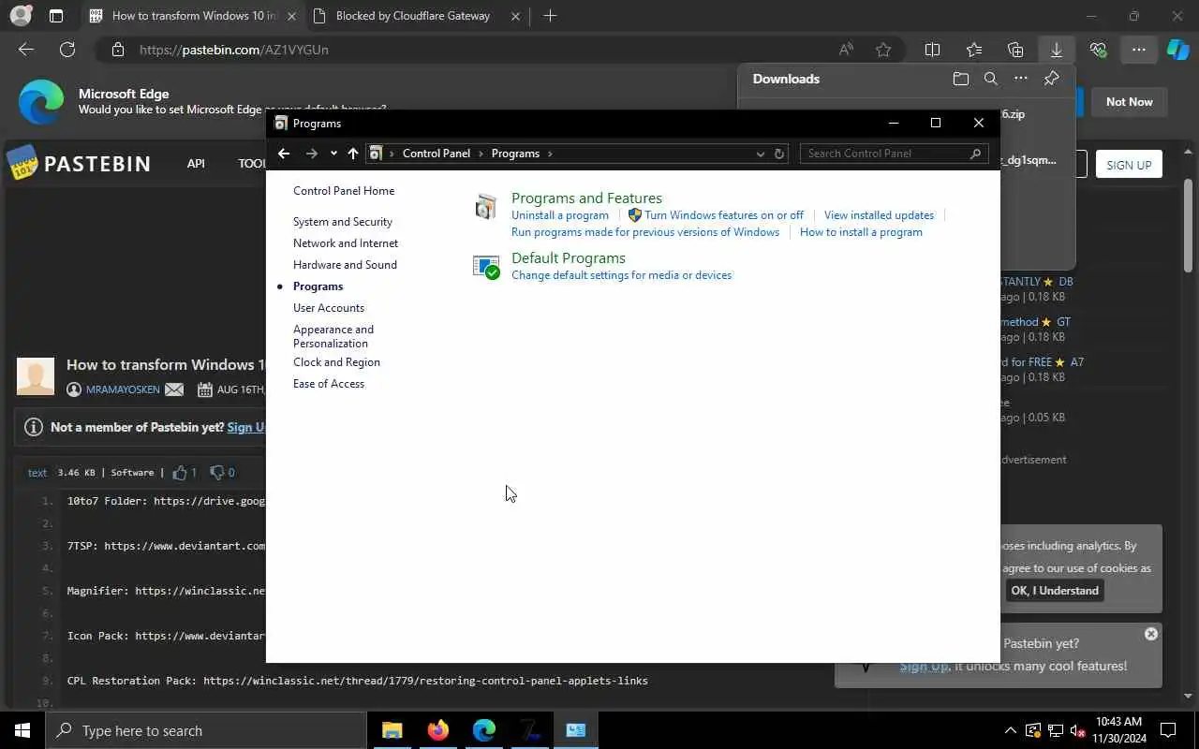The image size is (1199, 749).
Task: Open Windows Start menu
Action: [22, 730]
